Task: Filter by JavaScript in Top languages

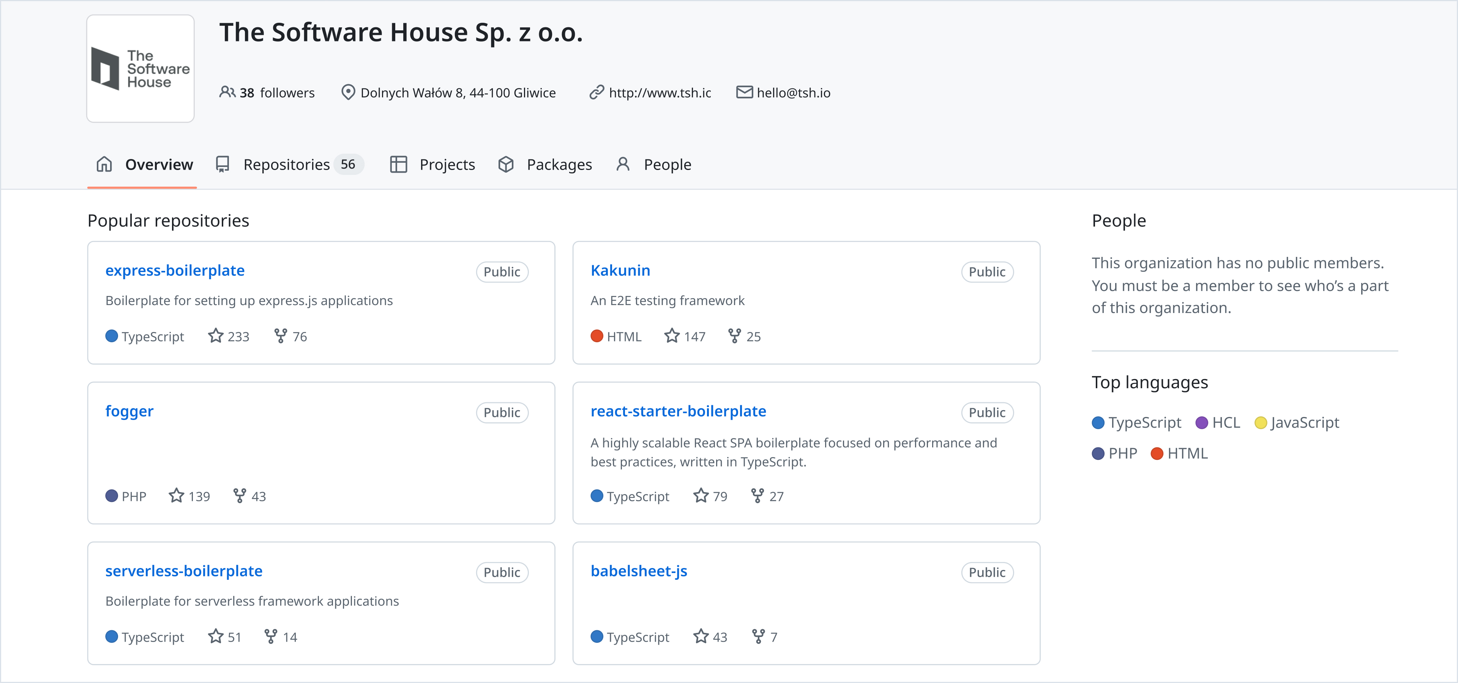Action: click(x=1304, y=423)
